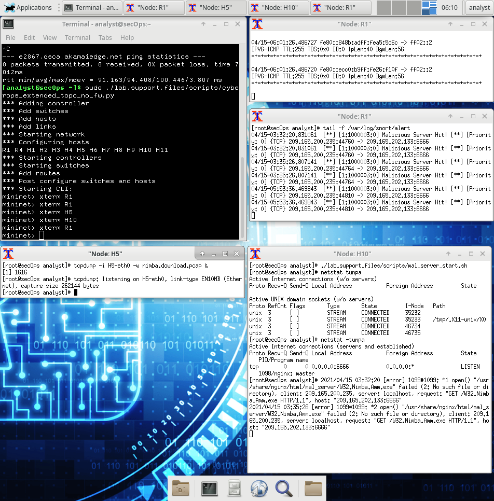Viewport: 494px width, 501px height.
Task: Launch the magnifying glass application finder
Action: tap(284, 488)
